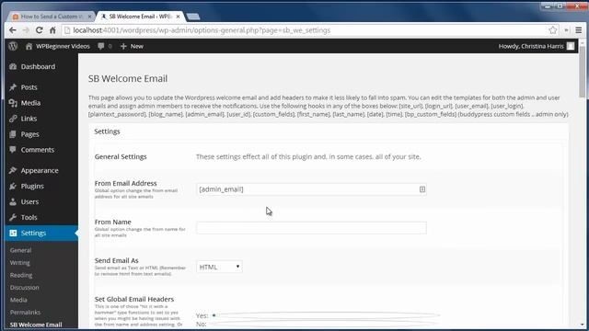Click the Settings sliders icon
Image resolution: width=589 pixels, height=331 pixels.
point(13,233)
